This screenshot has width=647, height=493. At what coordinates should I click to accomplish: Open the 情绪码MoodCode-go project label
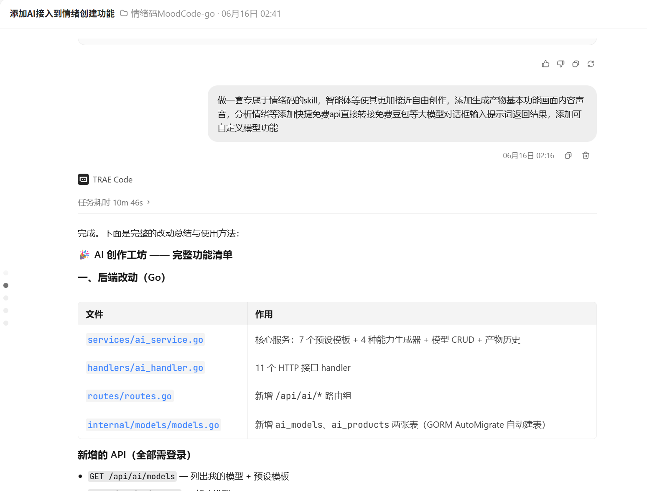pos(173,14)
